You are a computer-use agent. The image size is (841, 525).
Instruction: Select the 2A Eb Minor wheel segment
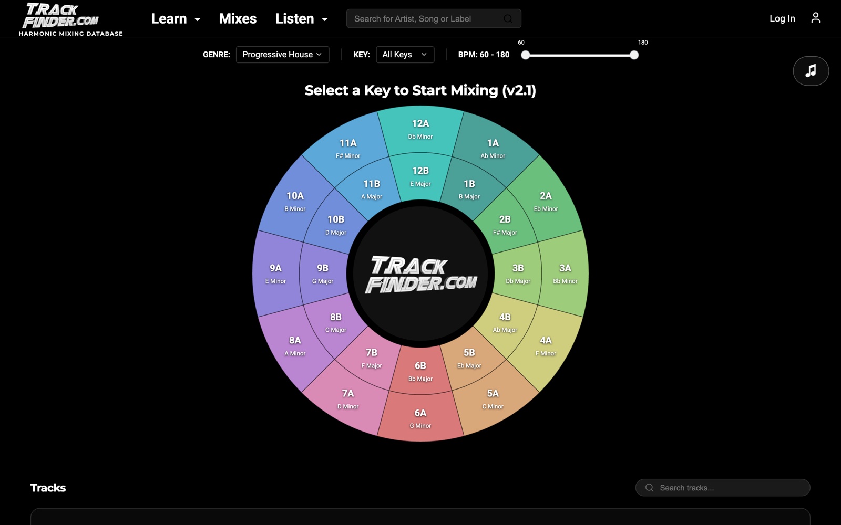pyautogui.click(x=546, y=202)
